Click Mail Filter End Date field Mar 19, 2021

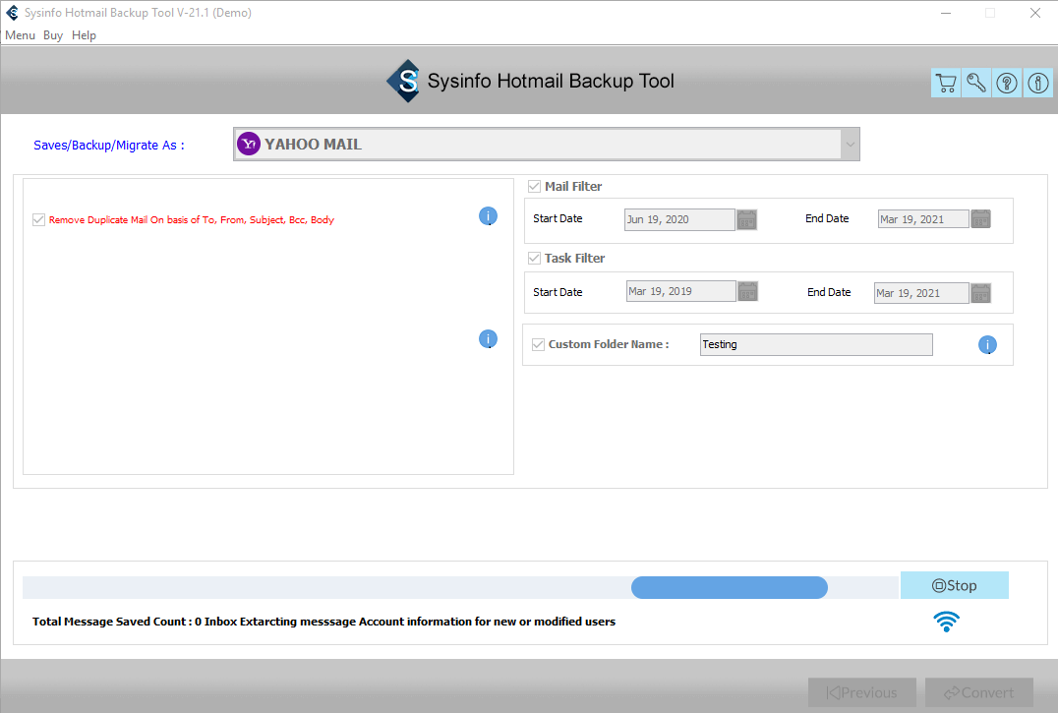pyautogui.click(x=923, y=218)
